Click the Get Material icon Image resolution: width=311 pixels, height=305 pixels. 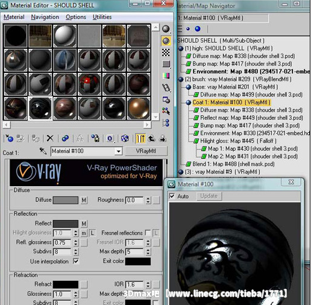9,138
